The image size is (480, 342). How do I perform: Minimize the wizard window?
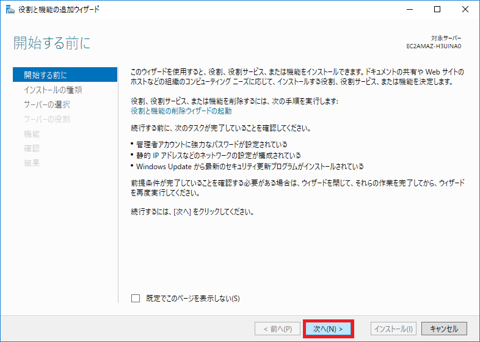click(x=410, y=10)
